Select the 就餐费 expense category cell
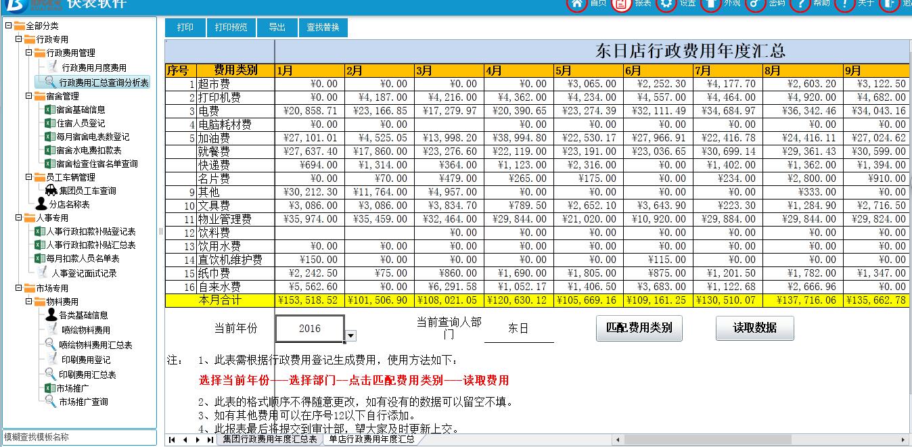 coord(235,151)
